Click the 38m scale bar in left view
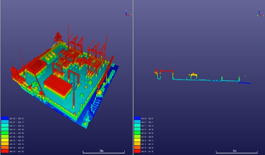 pyautogui.click(x=103, y=152)
